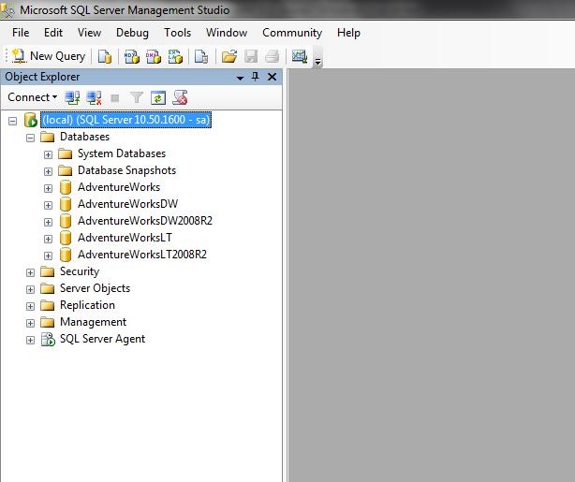Screen dimensions: 575x482
Task: Open the File menu
Action: (x=21, y=33)
